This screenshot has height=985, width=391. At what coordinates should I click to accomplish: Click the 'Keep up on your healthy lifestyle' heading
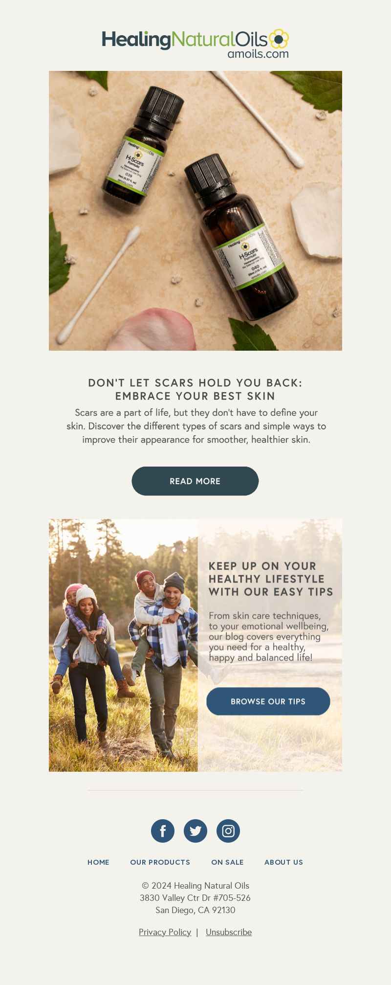coord(271,579)
